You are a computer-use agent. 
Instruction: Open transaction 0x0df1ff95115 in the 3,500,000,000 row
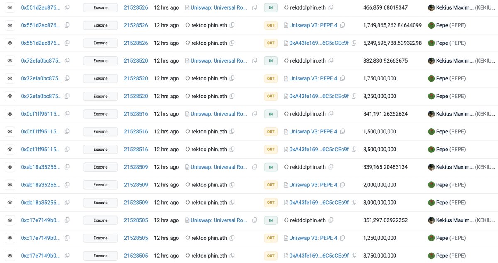[x=41, y=150]
